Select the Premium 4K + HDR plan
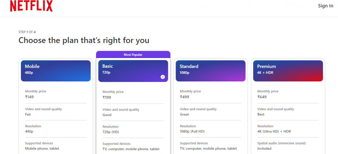Image resolution: width=338 pixels, height=154 pixels. [x=288, y=71]
